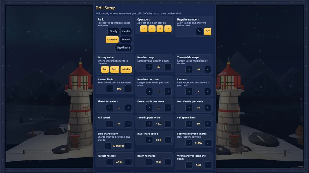
Task: Decrease the Fall speed multiplier
Action: click(110, 124)
